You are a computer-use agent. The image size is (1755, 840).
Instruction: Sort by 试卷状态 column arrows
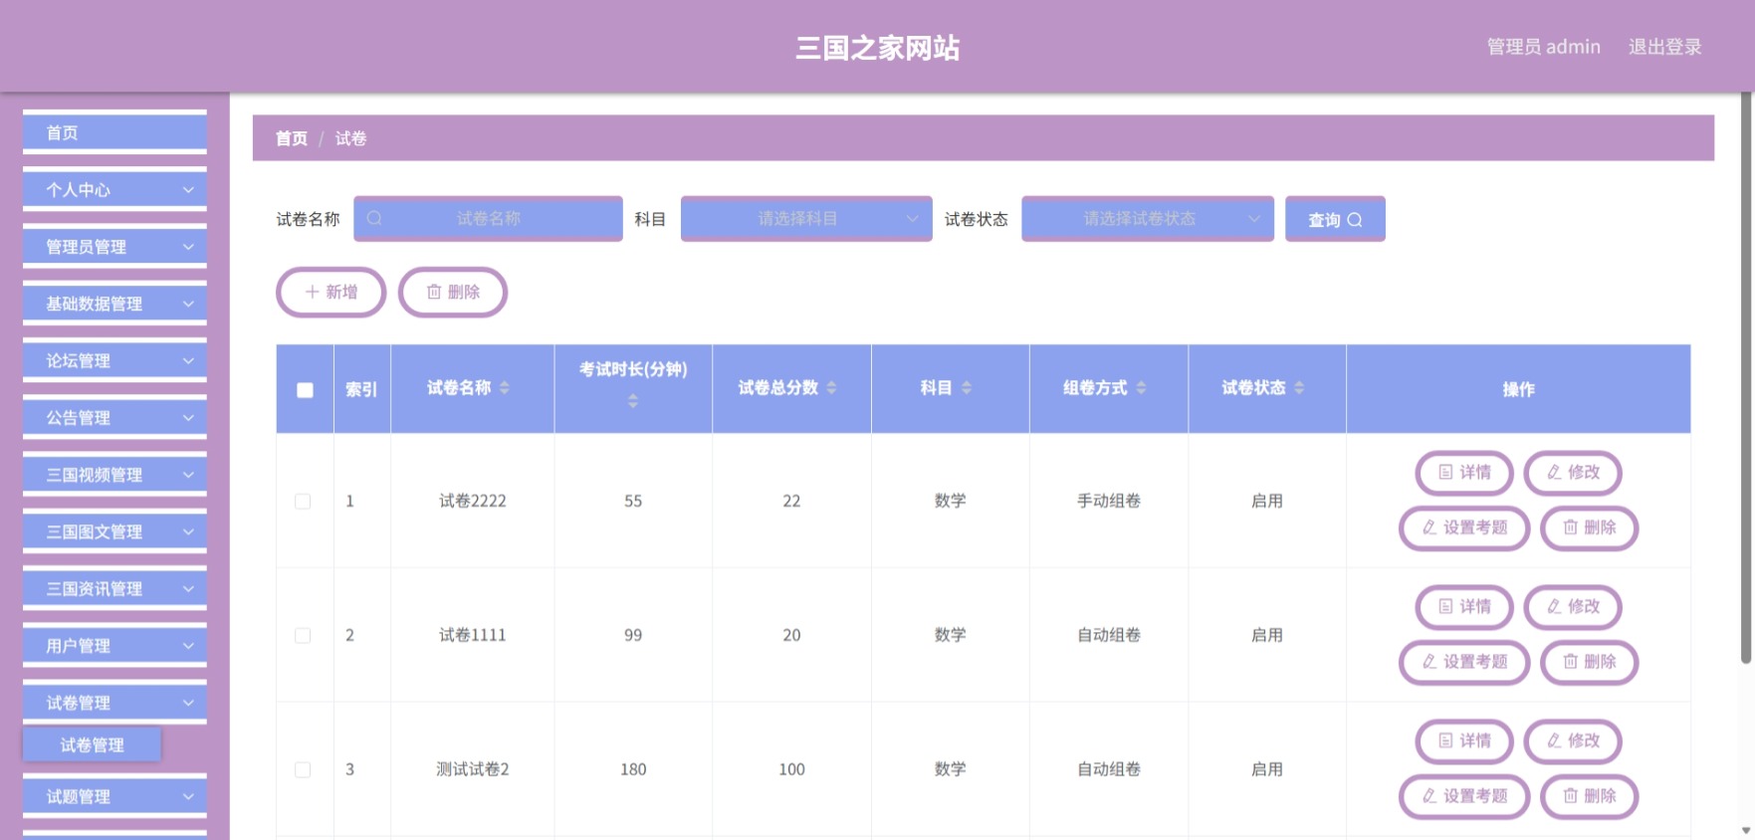[x=1299, y=388]
